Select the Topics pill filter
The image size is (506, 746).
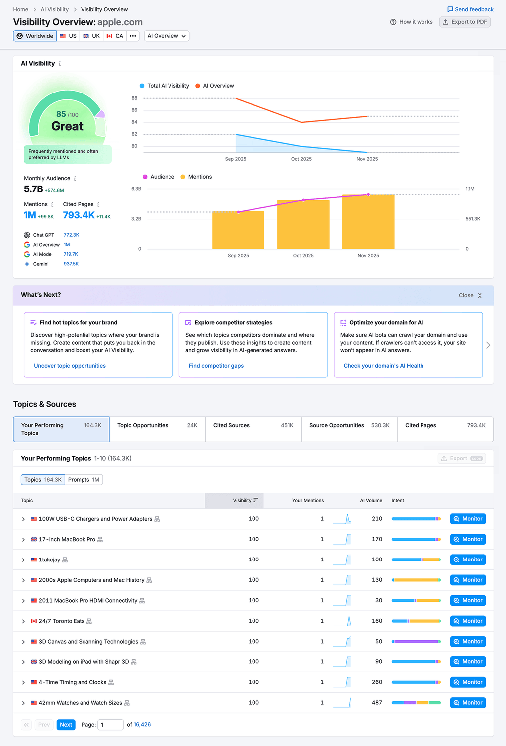pos(42,479)
